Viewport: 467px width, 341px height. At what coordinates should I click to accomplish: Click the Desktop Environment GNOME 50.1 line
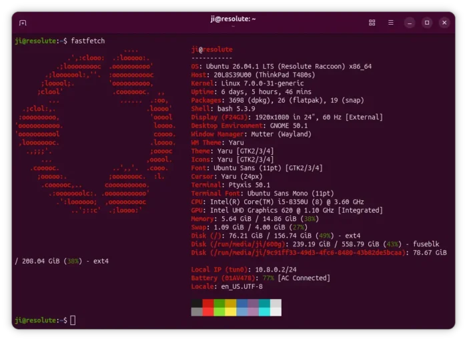[x=249, y=125]
